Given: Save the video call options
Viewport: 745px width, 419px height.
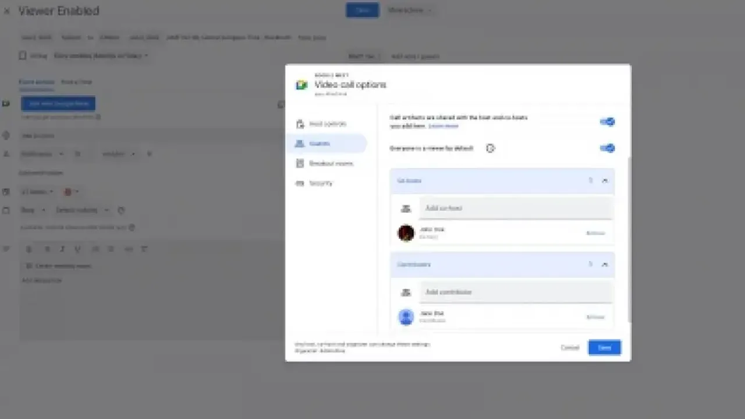Looking at the screenshot, I should coord(604,347).
